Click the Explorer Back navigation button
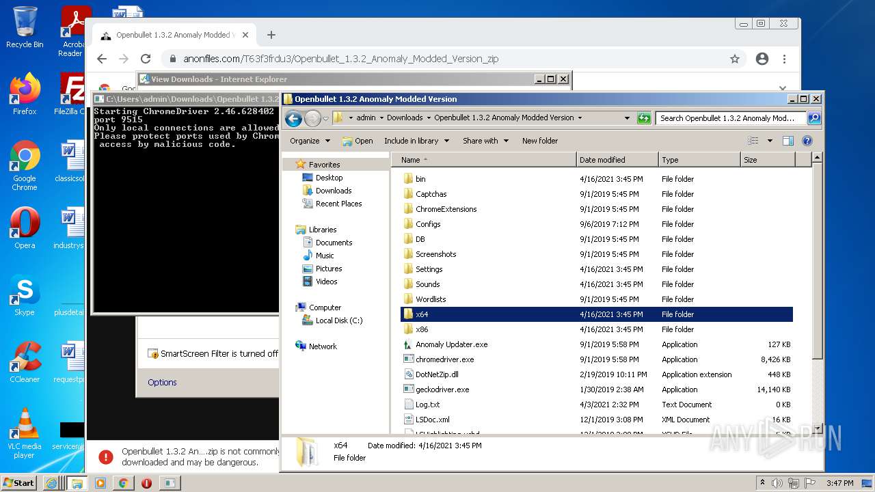875x492 pixels. [293, 118]
